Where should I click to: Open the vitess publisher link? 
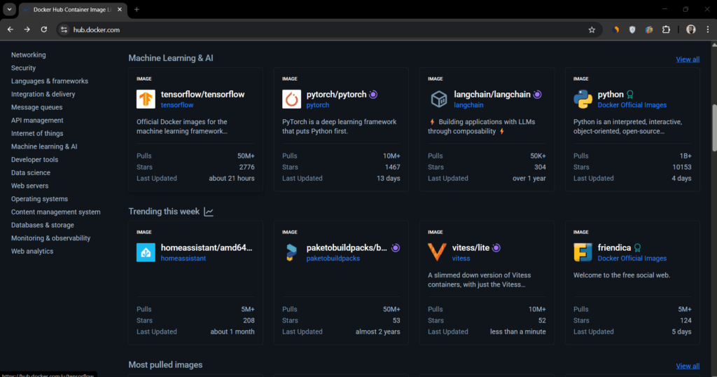pyautogui.click(x=461, y=259)
